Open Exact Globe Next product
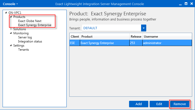 pos(30,21)
